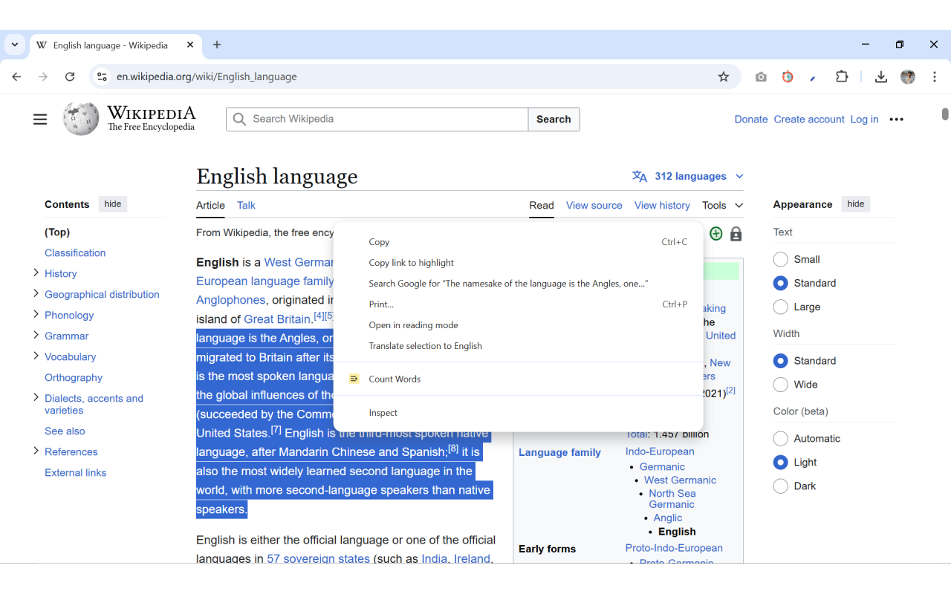Open Classification in contents
Image resolution: width=951 pixels, height=594 pixels.
point(75,252)
